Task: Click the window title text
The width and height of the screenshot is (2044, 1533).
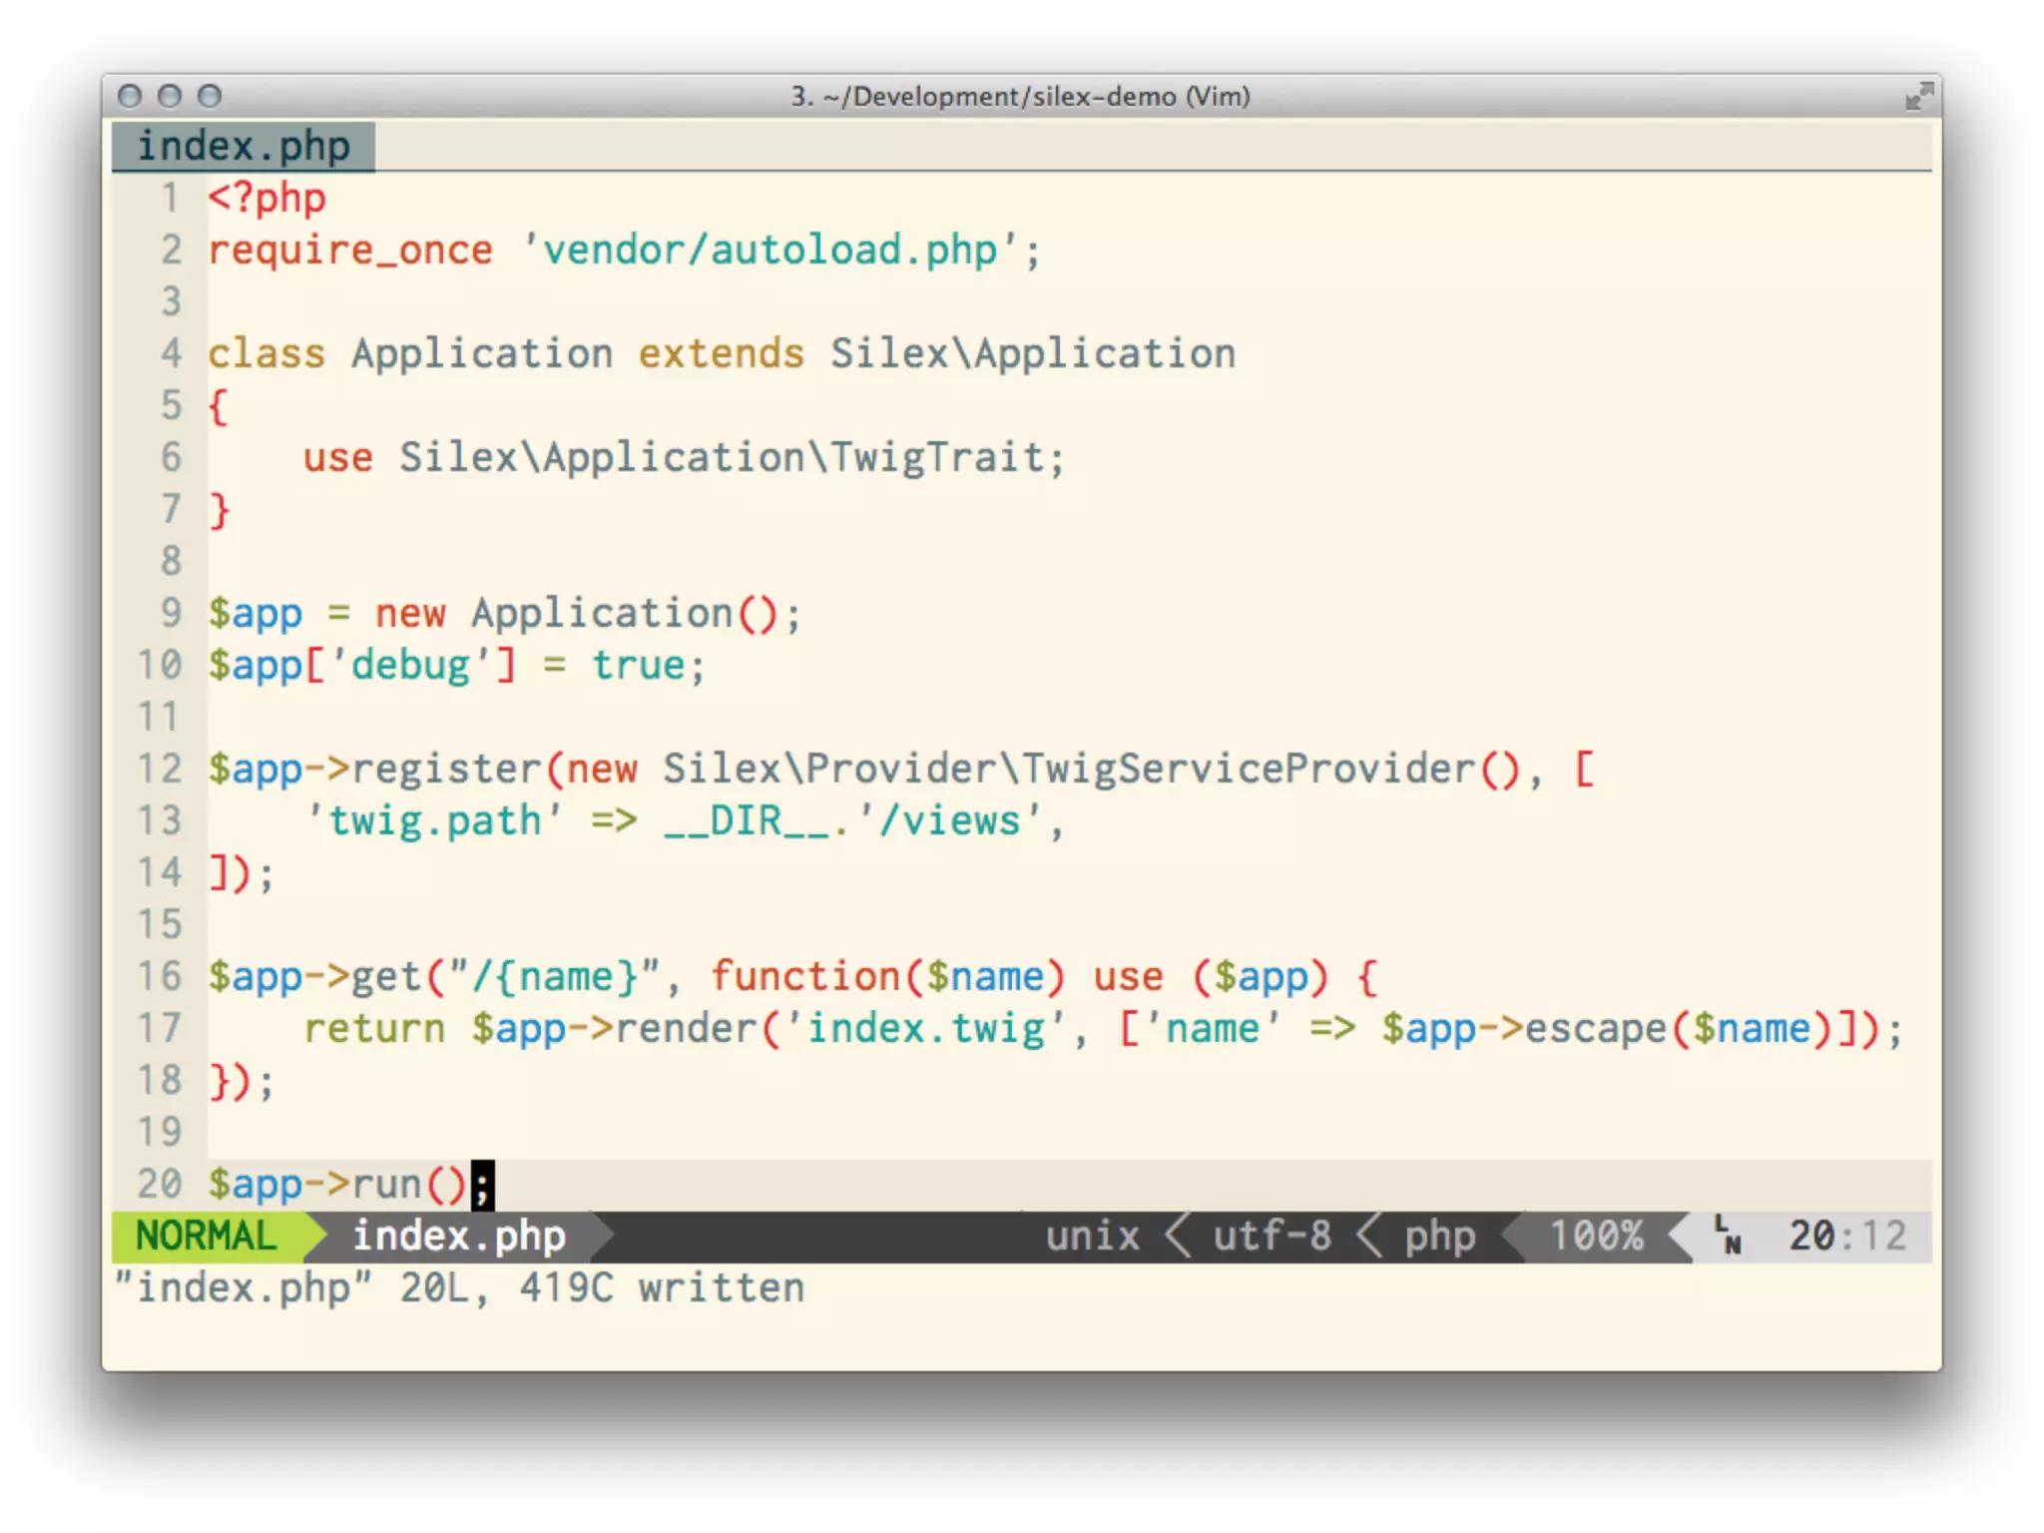Action: [x=1020, y=97]
